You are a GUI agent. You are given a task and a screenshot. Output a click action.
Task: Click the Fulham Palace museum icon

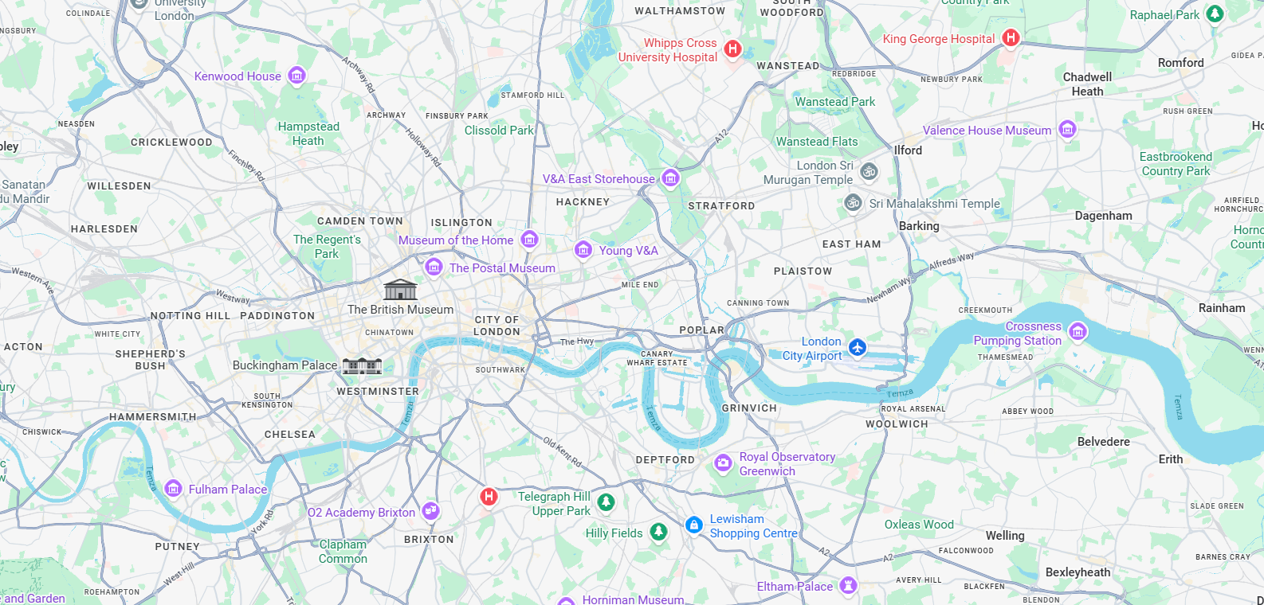[x=173, y=489]
